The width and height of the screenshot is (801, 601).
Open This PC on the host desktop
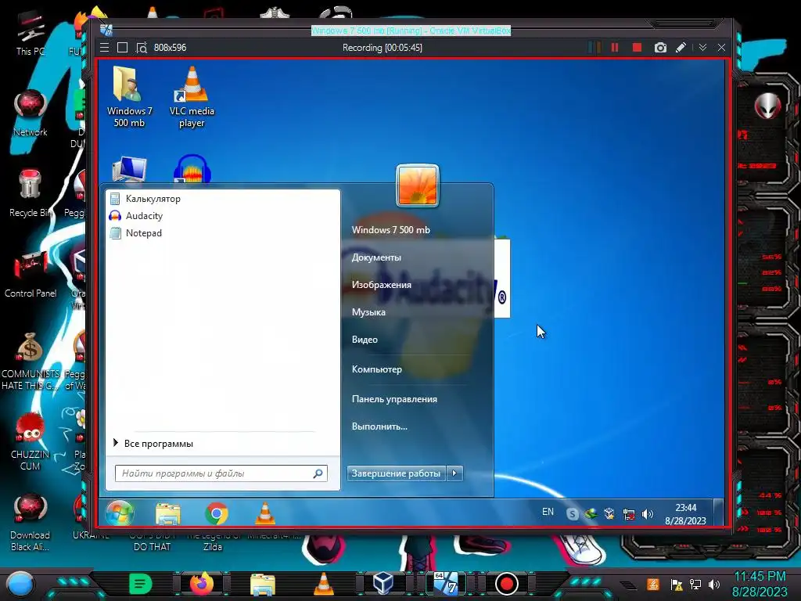pos(31,33)
